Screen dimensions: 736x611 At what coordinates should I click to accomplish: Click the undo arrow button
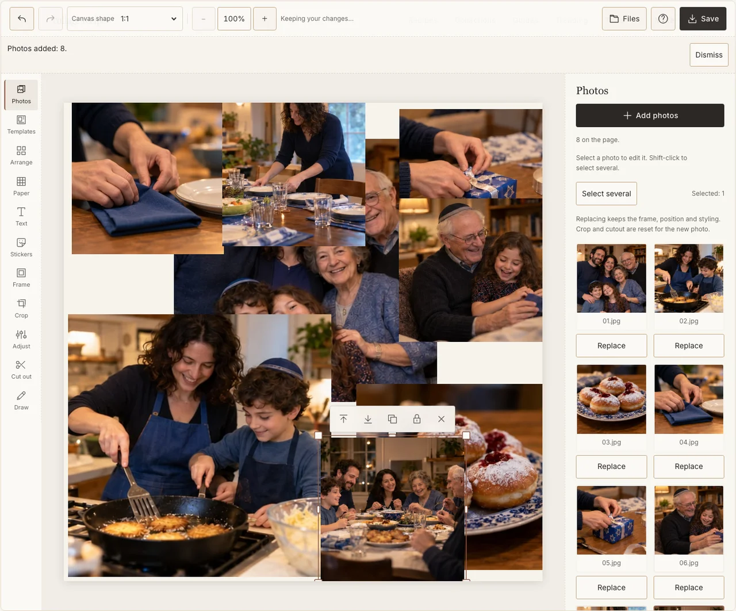[22, 19]
